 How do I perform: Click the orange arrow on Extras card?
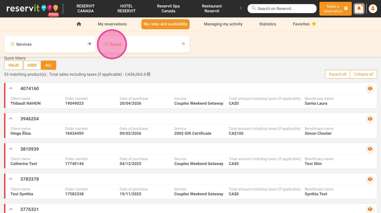pos(183,44)
